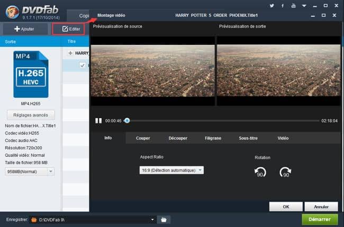Viewport: 344px width, 227px height.
Task: Toggle the title checkbox in list
Action: tap(83, 65)
